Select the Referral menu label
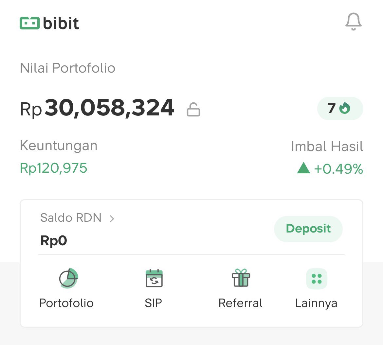 click(x=240, y=303)
